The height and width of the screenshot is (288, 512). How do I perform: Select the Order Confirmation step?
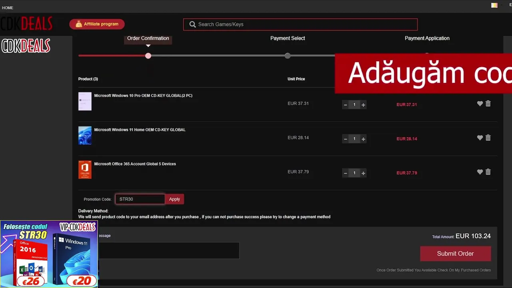tap(148, 38)
